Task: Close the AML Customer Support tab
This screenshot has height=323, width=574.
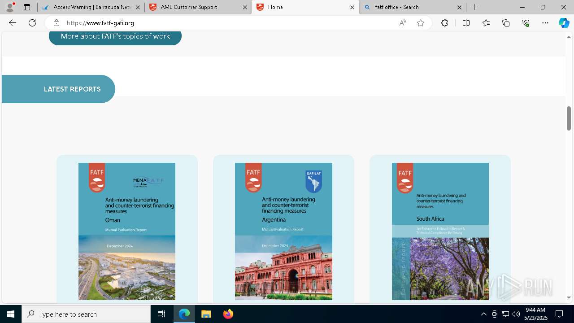Action: point(245,7)
